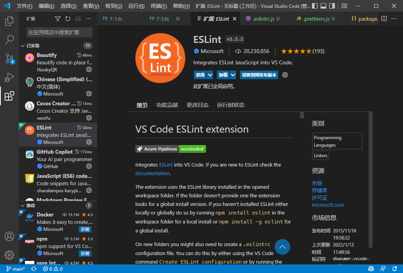Click the five-star rating (193)

click(302, 51)
